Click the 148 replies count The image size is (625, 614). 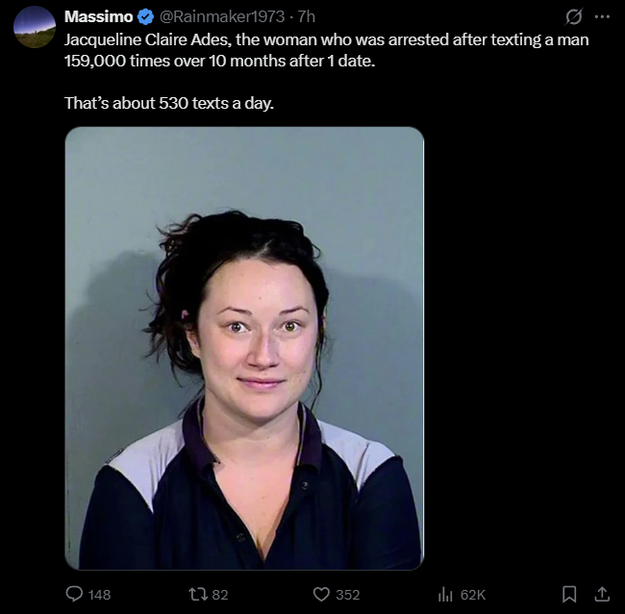point(99,595)
